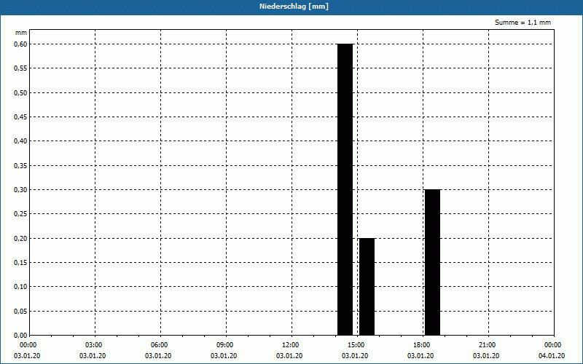Click the 09:00 time label

pyautogui.click(x=226, y=345)
